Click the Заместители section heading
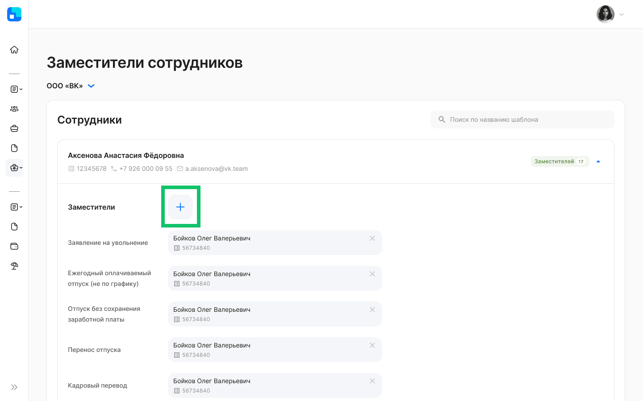 (92, 207)
